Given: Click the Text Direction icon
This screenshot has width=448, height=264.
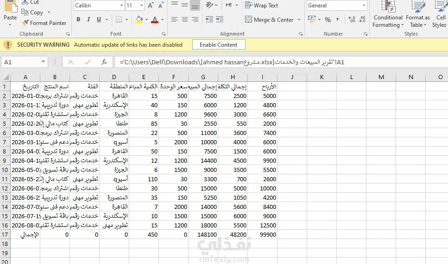Looking at the screenshot, I should pyautogui.click(x=229, y=5).
